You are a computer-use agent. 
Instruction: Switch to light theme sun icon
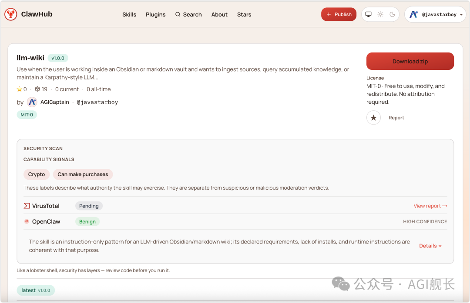point(380,14)
